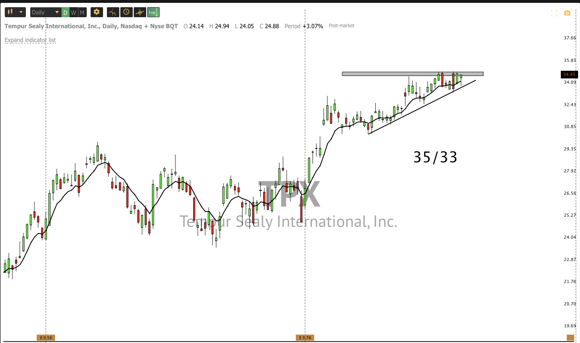Image resolution: width=580 pixels, height=343 pixels.
Task: Select the D daily interval tab
Action: pyautogui.click(x=65, y=12)
